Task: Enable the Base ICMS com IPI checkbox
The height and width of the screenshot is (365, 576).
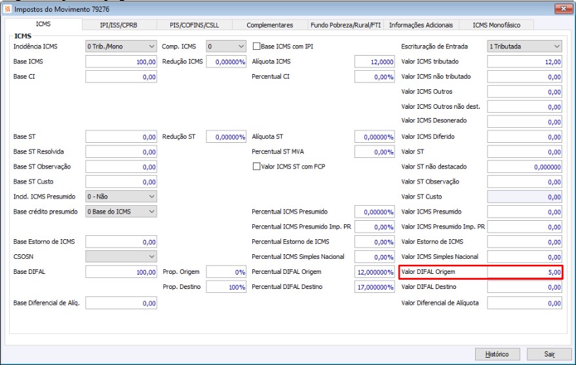Action: click(x=256, y=47)
